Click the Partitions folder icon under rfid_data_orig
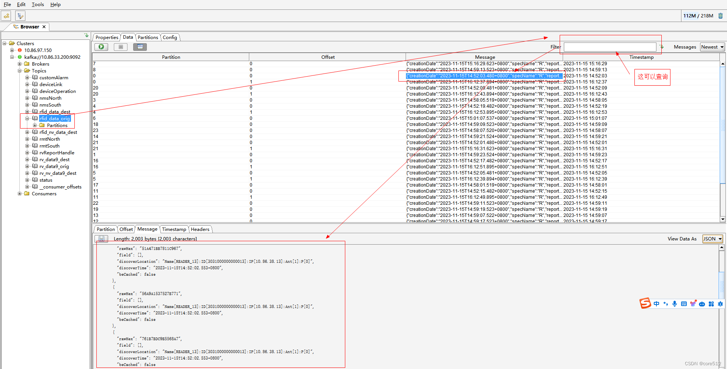This screenshot has width=727, height=369. coord(42,125)
